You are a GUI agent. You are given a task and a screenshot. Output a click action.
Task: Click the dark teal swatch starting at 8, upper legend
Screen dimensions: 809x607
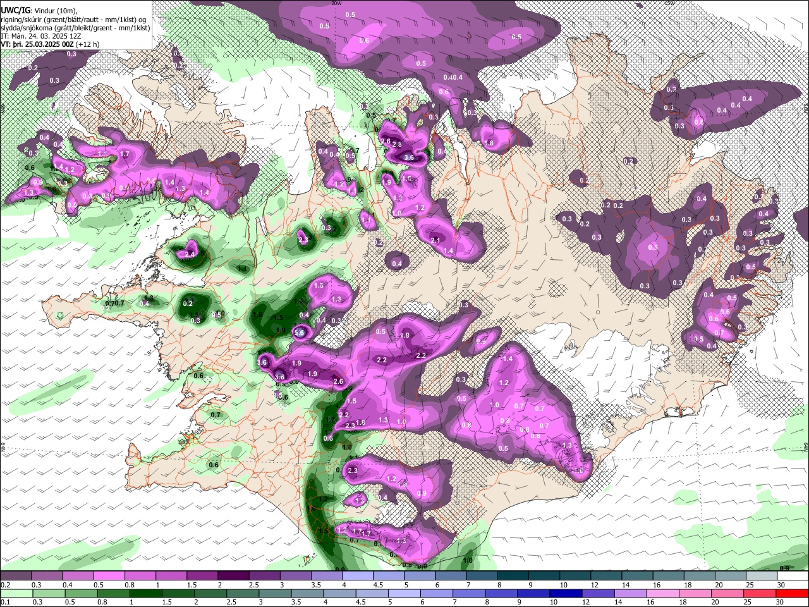tap(513, 576)
